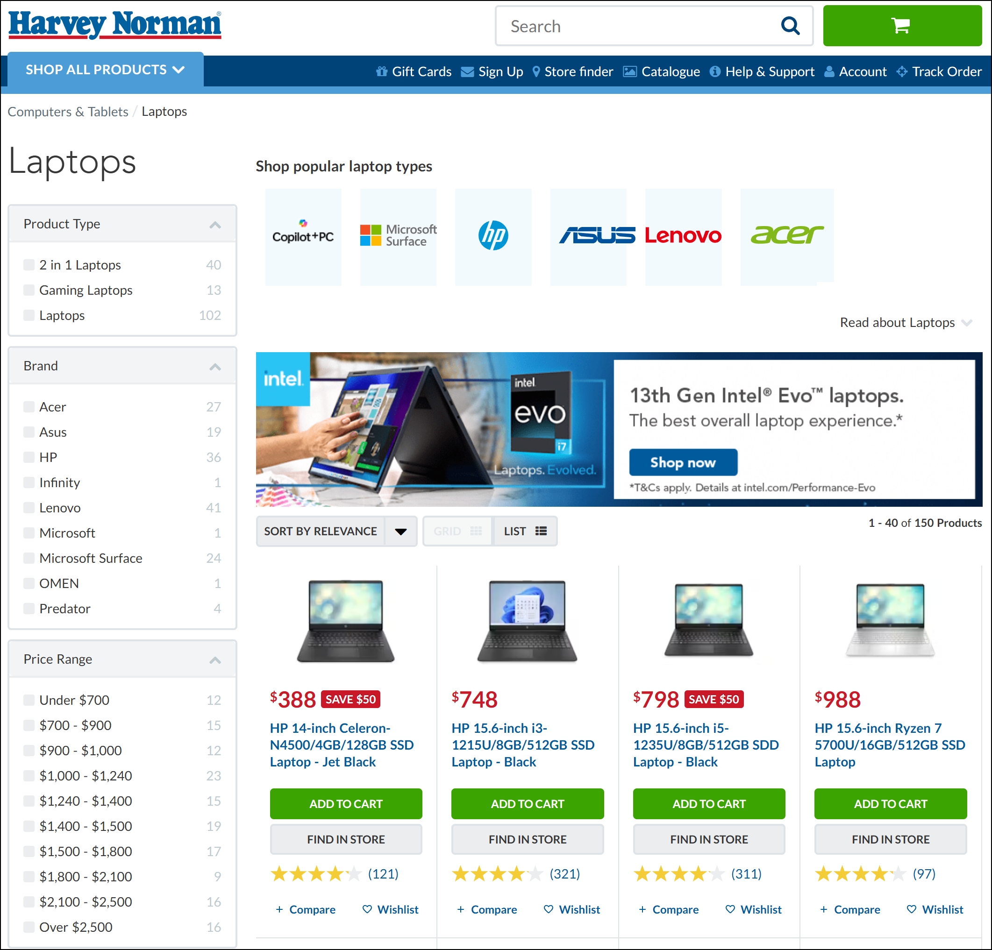Click Shop now on Intel Evo banner
992x950 pixels.
pos(683,462)
